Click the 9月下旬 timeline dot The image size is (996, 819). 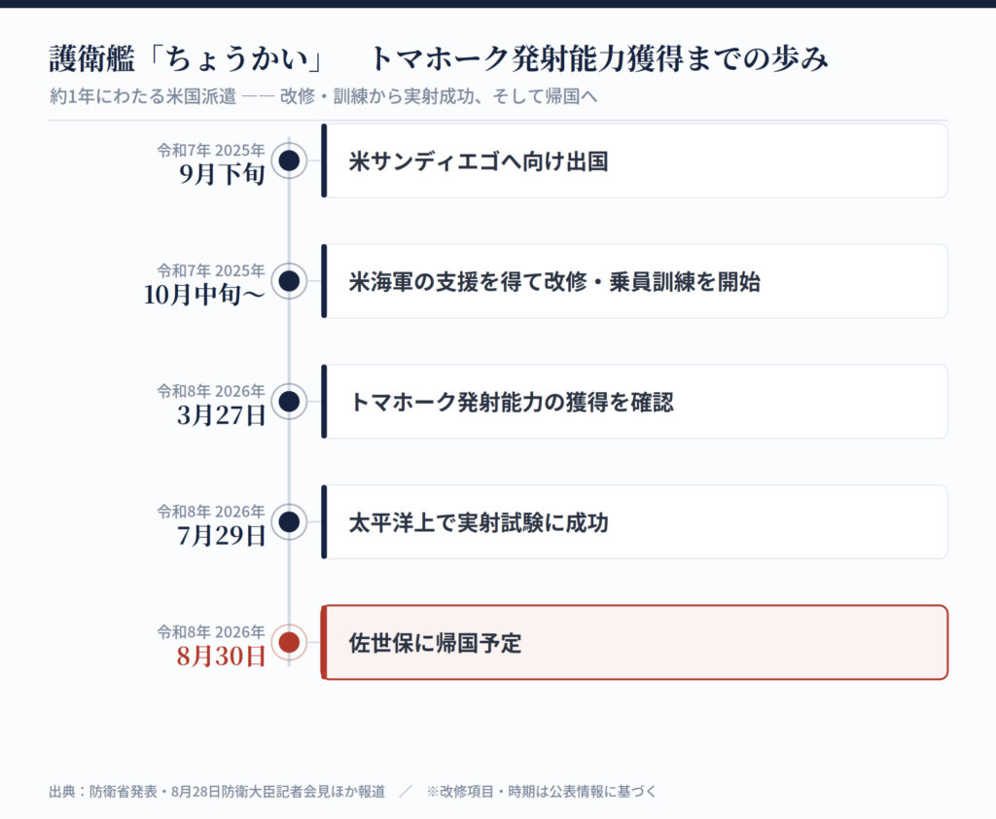[289, 160]
